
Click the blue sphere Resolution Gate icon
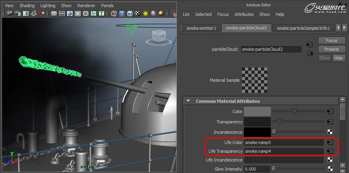(x=70, y=13)
